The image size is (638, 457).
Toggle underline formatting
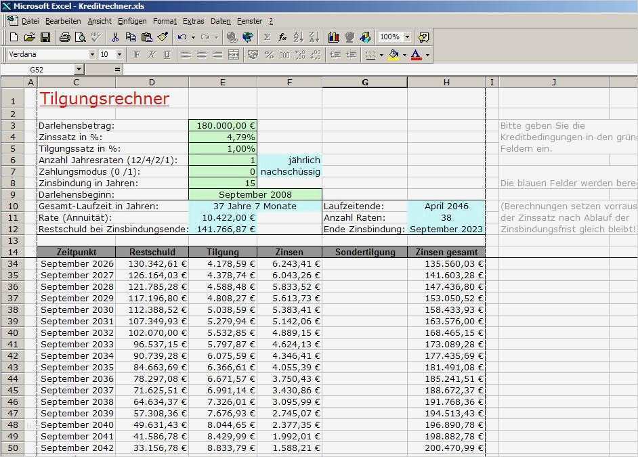pyautogui.click(x=167, y=54)
